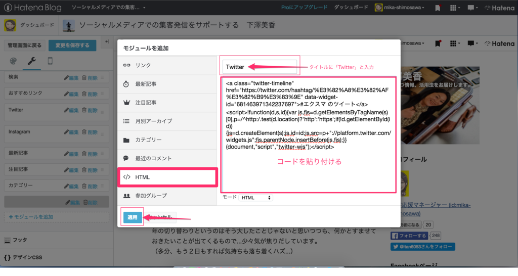Delete the 検索 module
518x276 pixels.
point(90,78)
